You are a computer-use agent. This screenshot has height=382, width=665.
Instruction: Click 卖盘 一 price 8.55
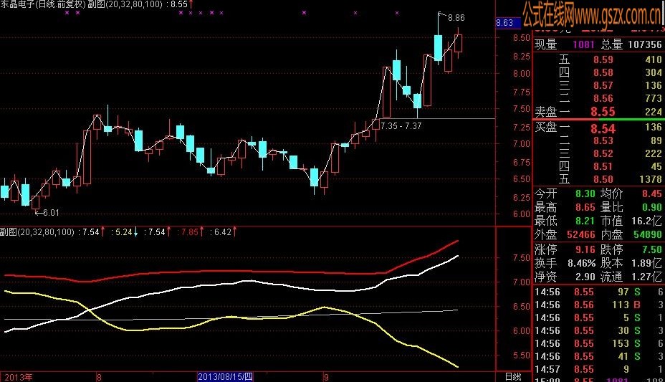(x=603, y=112)
